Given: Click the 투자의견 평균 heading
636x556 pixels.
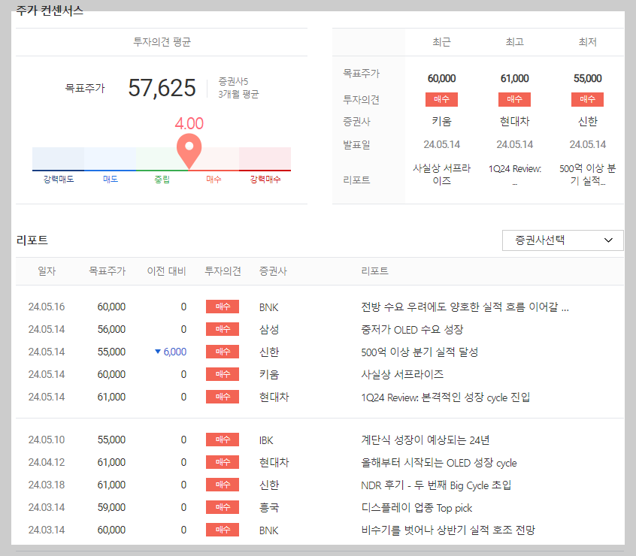Looking at the screenshot, I should click(x=162, y=42).
